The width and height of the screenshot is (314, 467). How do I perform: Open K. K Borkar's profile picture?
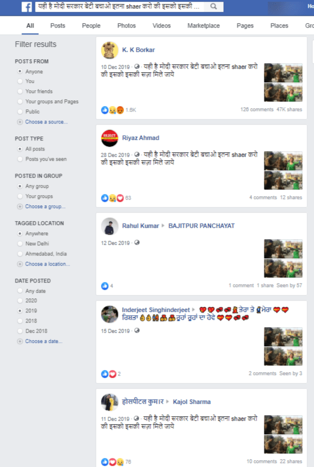[x=110, y=50]
